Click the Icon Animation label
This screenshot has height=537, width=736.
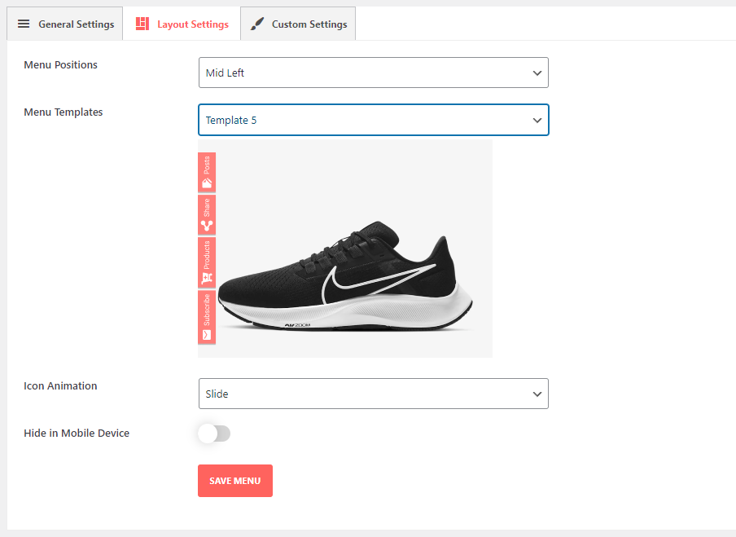60,385
